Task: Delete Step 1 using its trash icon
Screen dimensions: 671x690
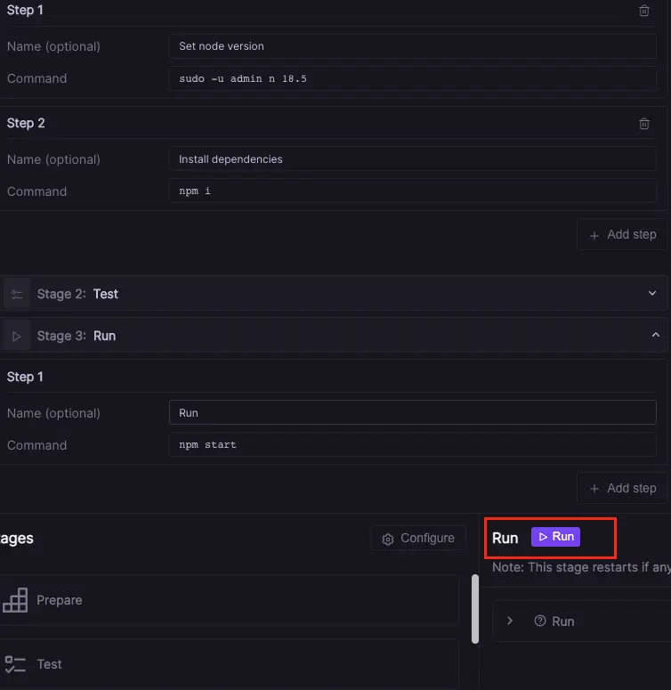Action: point(644,11)
